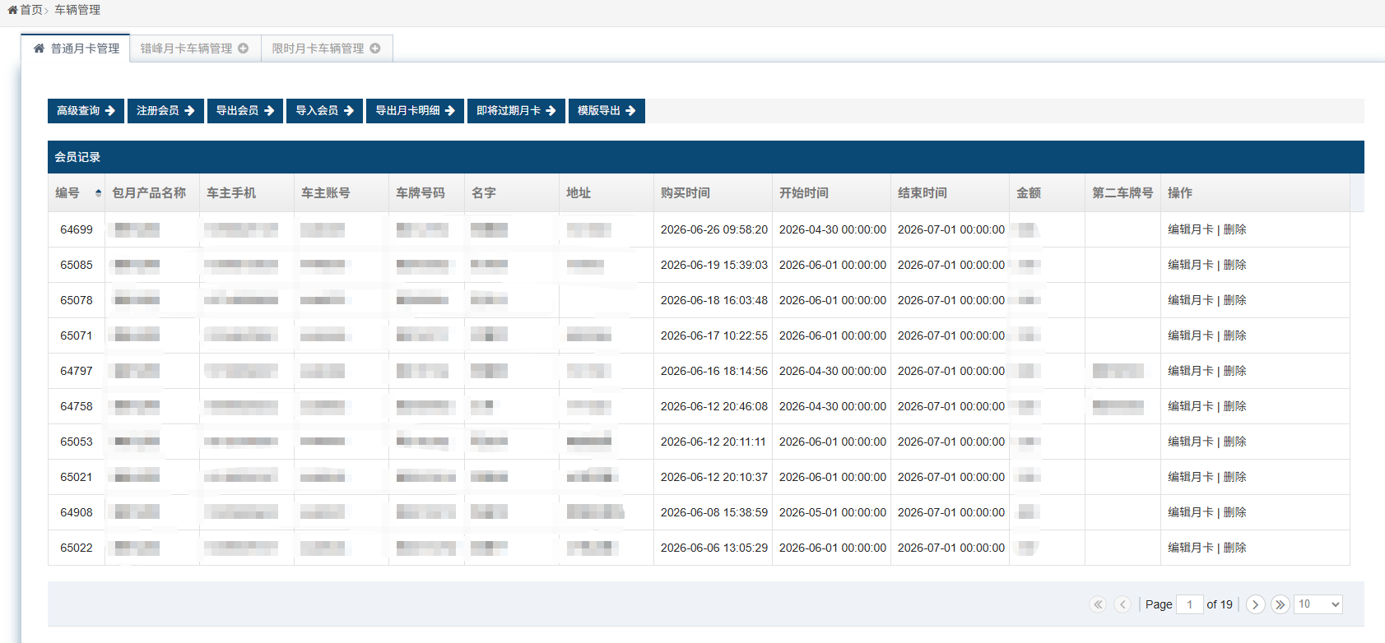The image size is (1385, 643).
Task: Switch to 限时月卡车辆管理 tab
Action: (327, 49)
